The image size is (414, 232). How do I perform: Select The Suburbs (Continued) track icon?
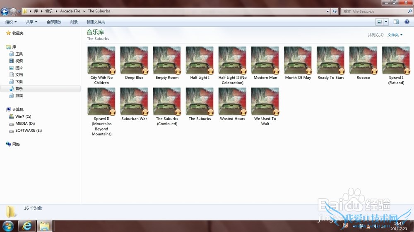tap(167, 102)
